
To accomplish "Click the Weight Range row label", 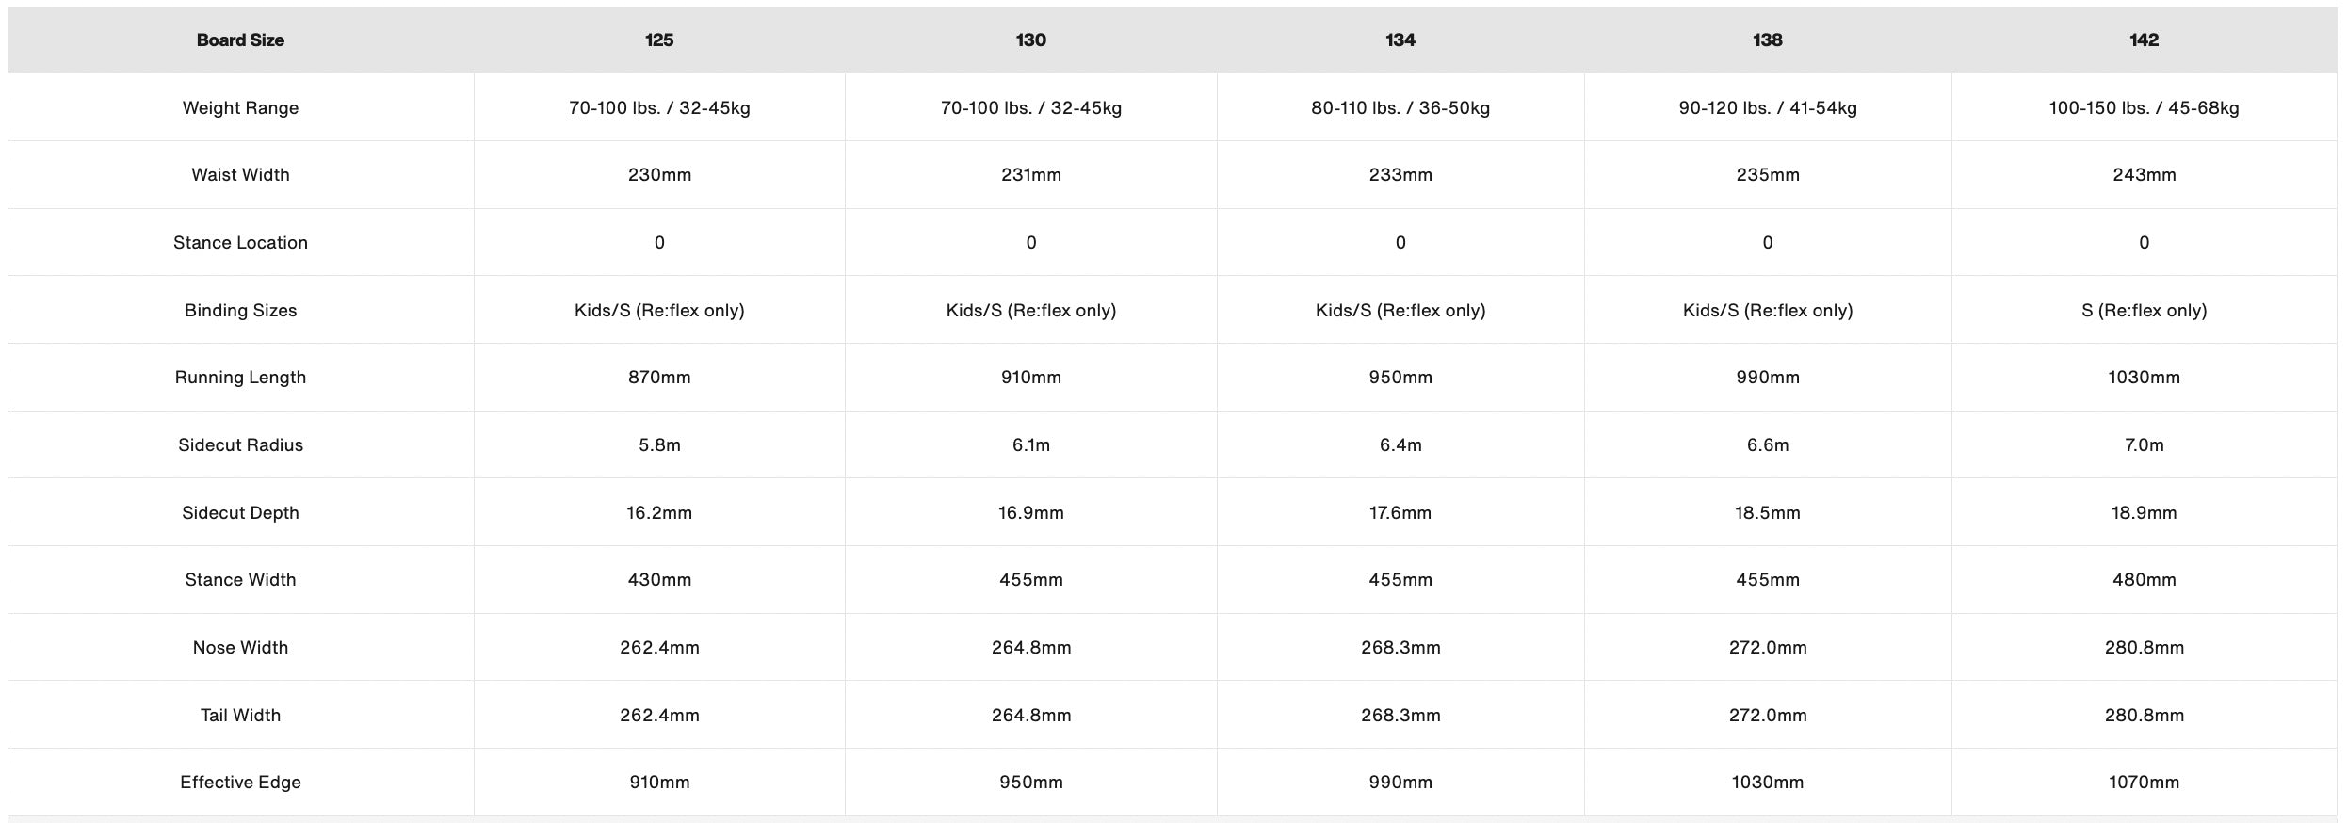I will [x=240, y=108].
